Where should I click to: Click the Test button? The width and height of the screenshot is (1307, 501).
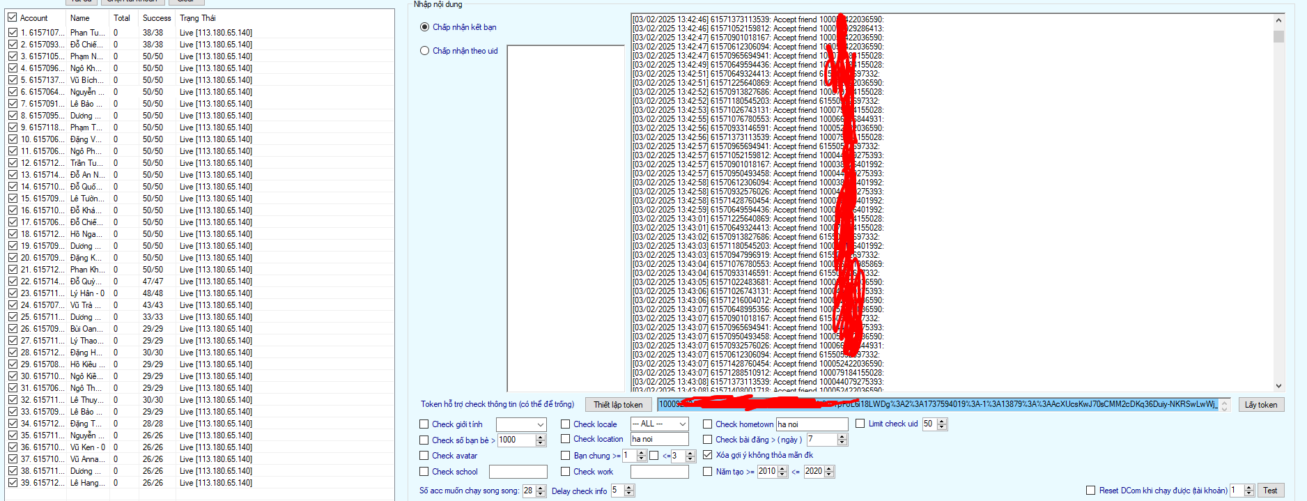pyautogui.click(x=1270, y=491)
